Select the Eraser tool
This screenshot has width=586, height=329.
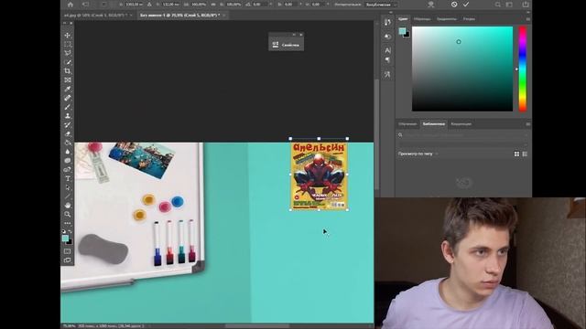tap(68, 134)
